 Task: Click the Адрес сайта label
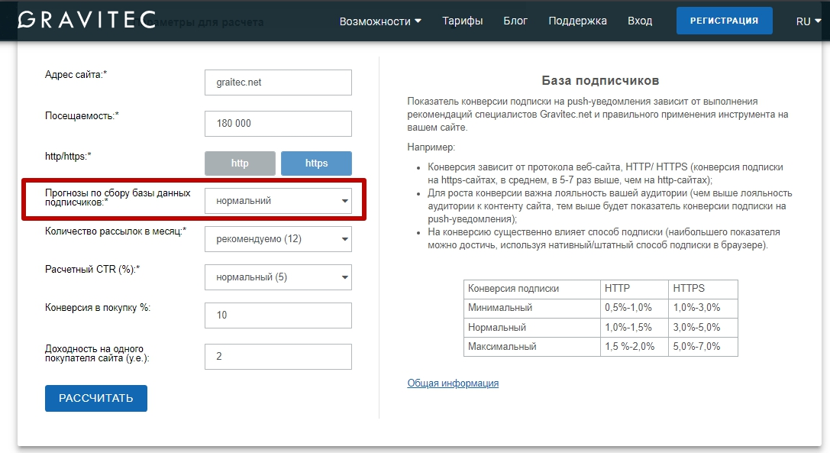76,75
